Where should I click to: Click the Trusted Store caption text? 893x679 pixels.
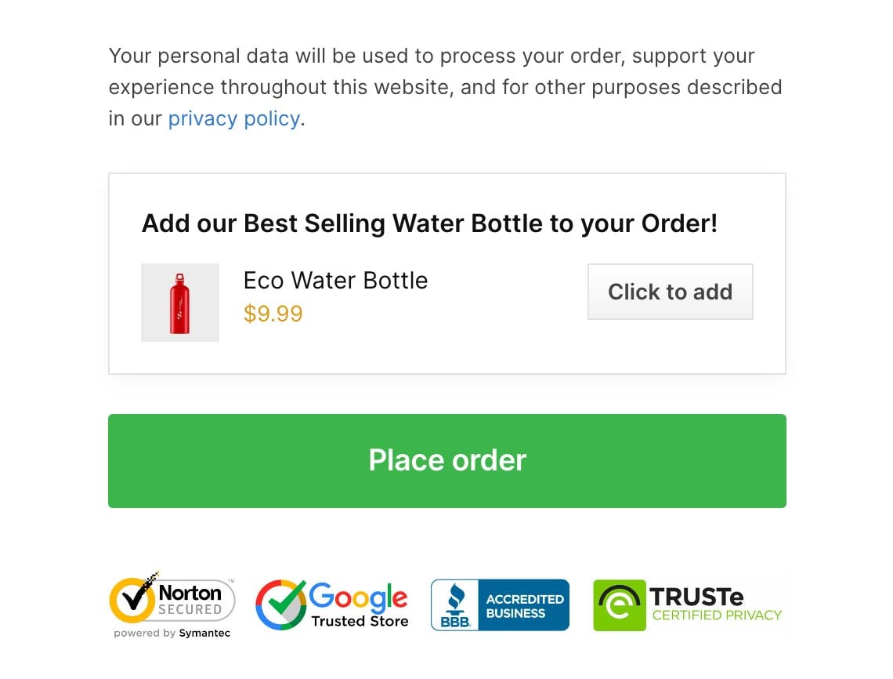pos(360,621)
